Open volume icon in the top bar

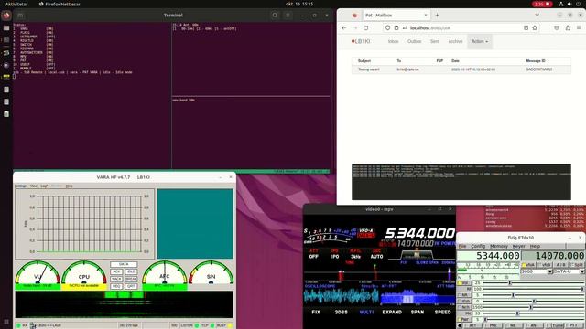click(x=570, y=4)
